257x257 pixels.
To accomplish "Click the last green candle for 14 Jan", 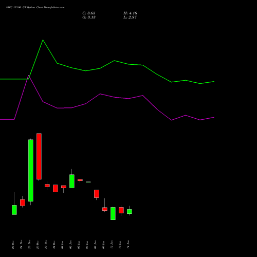I will (130, 212).
